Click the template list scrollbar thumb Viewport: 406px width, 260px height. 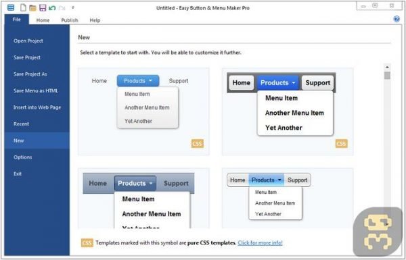pos(387,76)
